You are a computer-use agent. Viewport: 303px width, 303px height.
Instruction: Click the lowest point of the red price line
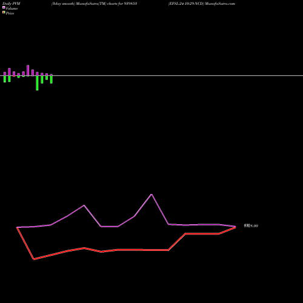pyautogui.click(x=34, y=259)
